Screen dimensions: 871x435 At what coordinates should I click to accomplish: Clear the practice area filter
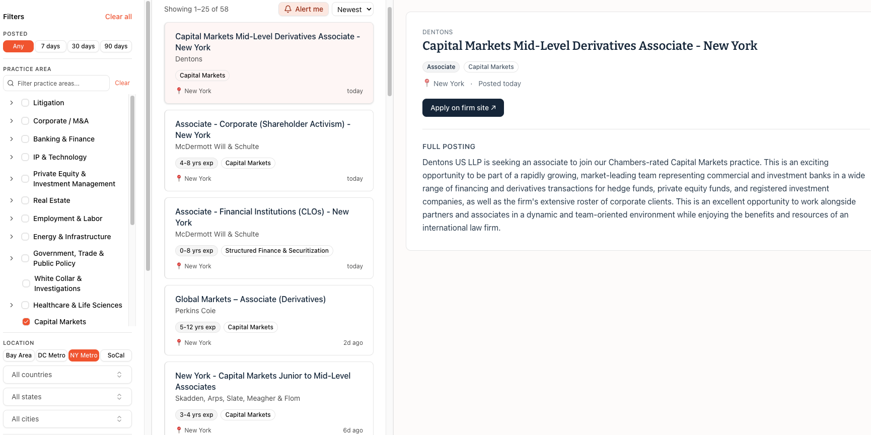122,83
